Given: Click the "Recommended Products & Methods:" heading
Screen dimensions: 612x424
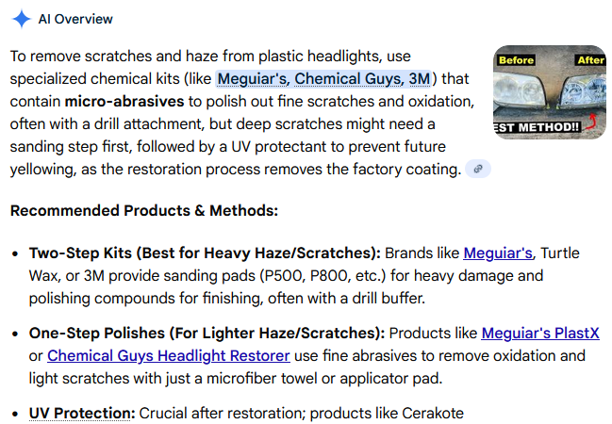Looking at the screenshot, I should coord(144,210).
